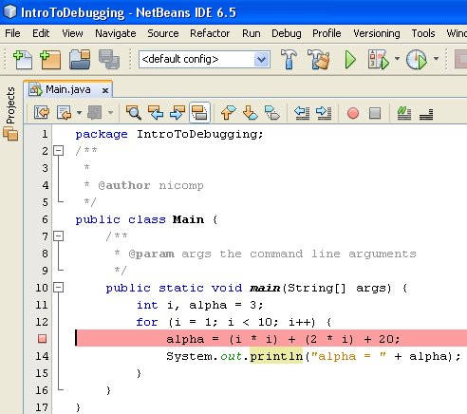Click the Profile Main Project clock icon
The image size is (467, 414).
coord(417,59)
